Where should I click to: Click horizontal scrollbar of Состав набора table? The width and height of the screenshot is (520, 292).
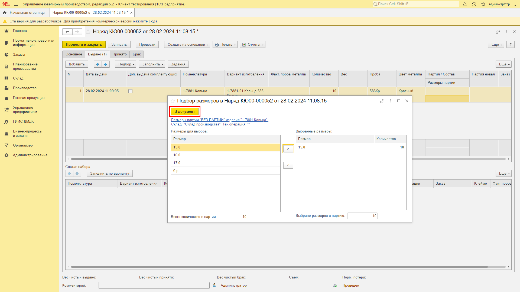(279, 267)
